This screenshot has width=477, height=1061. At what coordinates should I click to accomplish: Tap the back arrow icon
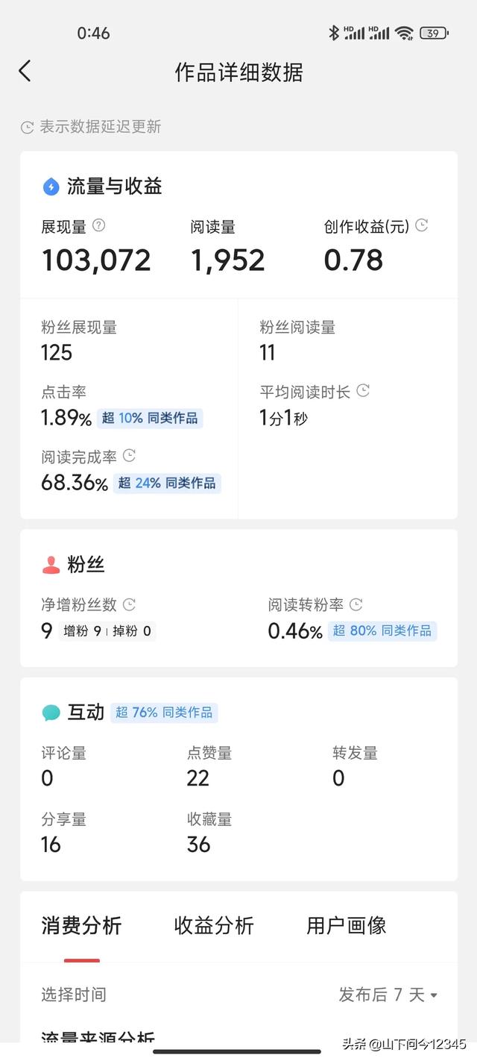tap(25, 72)
